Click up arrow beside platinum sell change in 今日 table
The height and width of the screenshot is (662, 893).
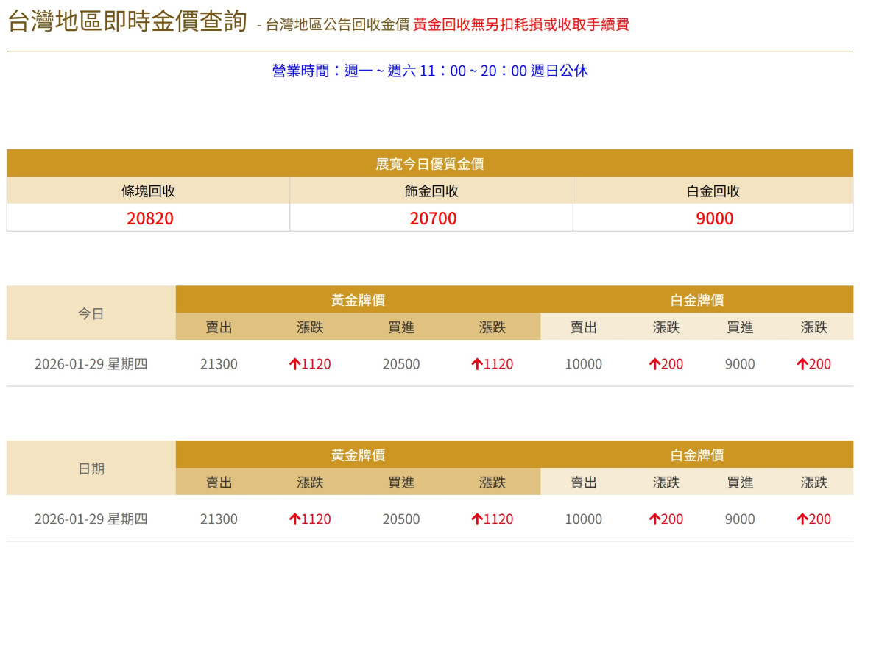point(654,364)
